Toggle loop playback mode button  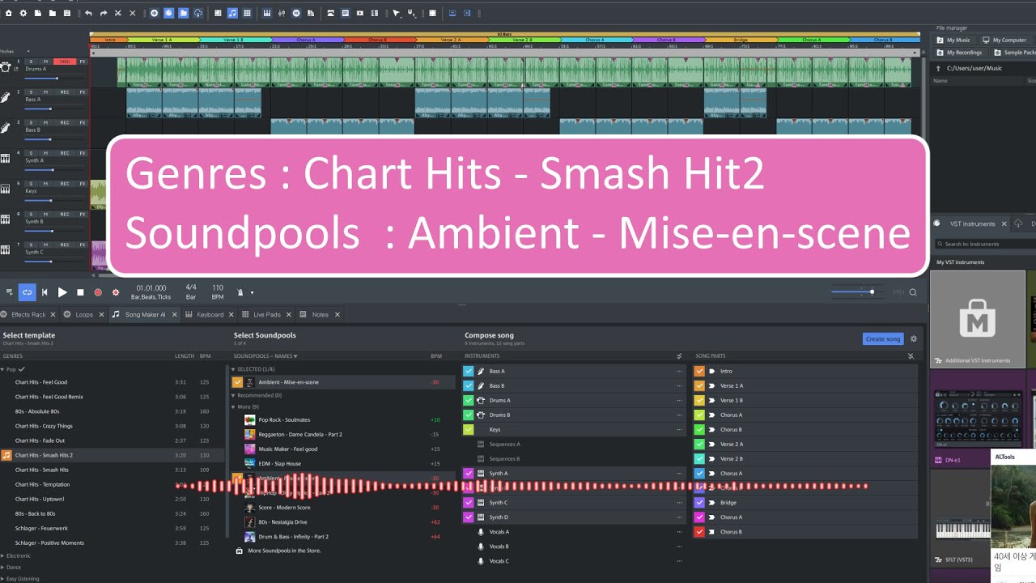pyautogui.click(x=28, y=292)
